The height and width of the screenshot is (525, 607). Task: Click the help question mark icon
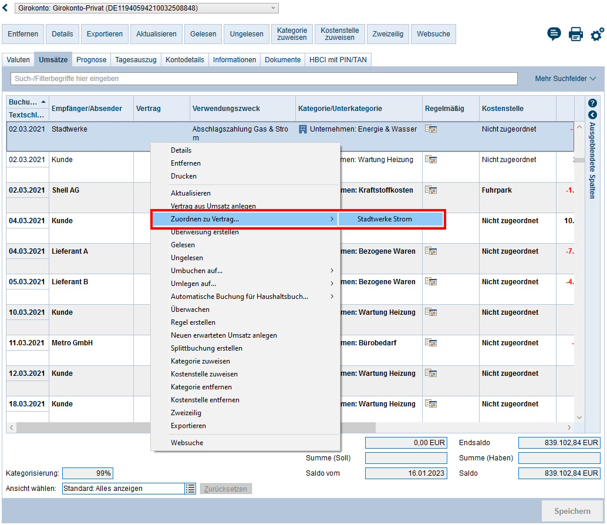(592, 103)
